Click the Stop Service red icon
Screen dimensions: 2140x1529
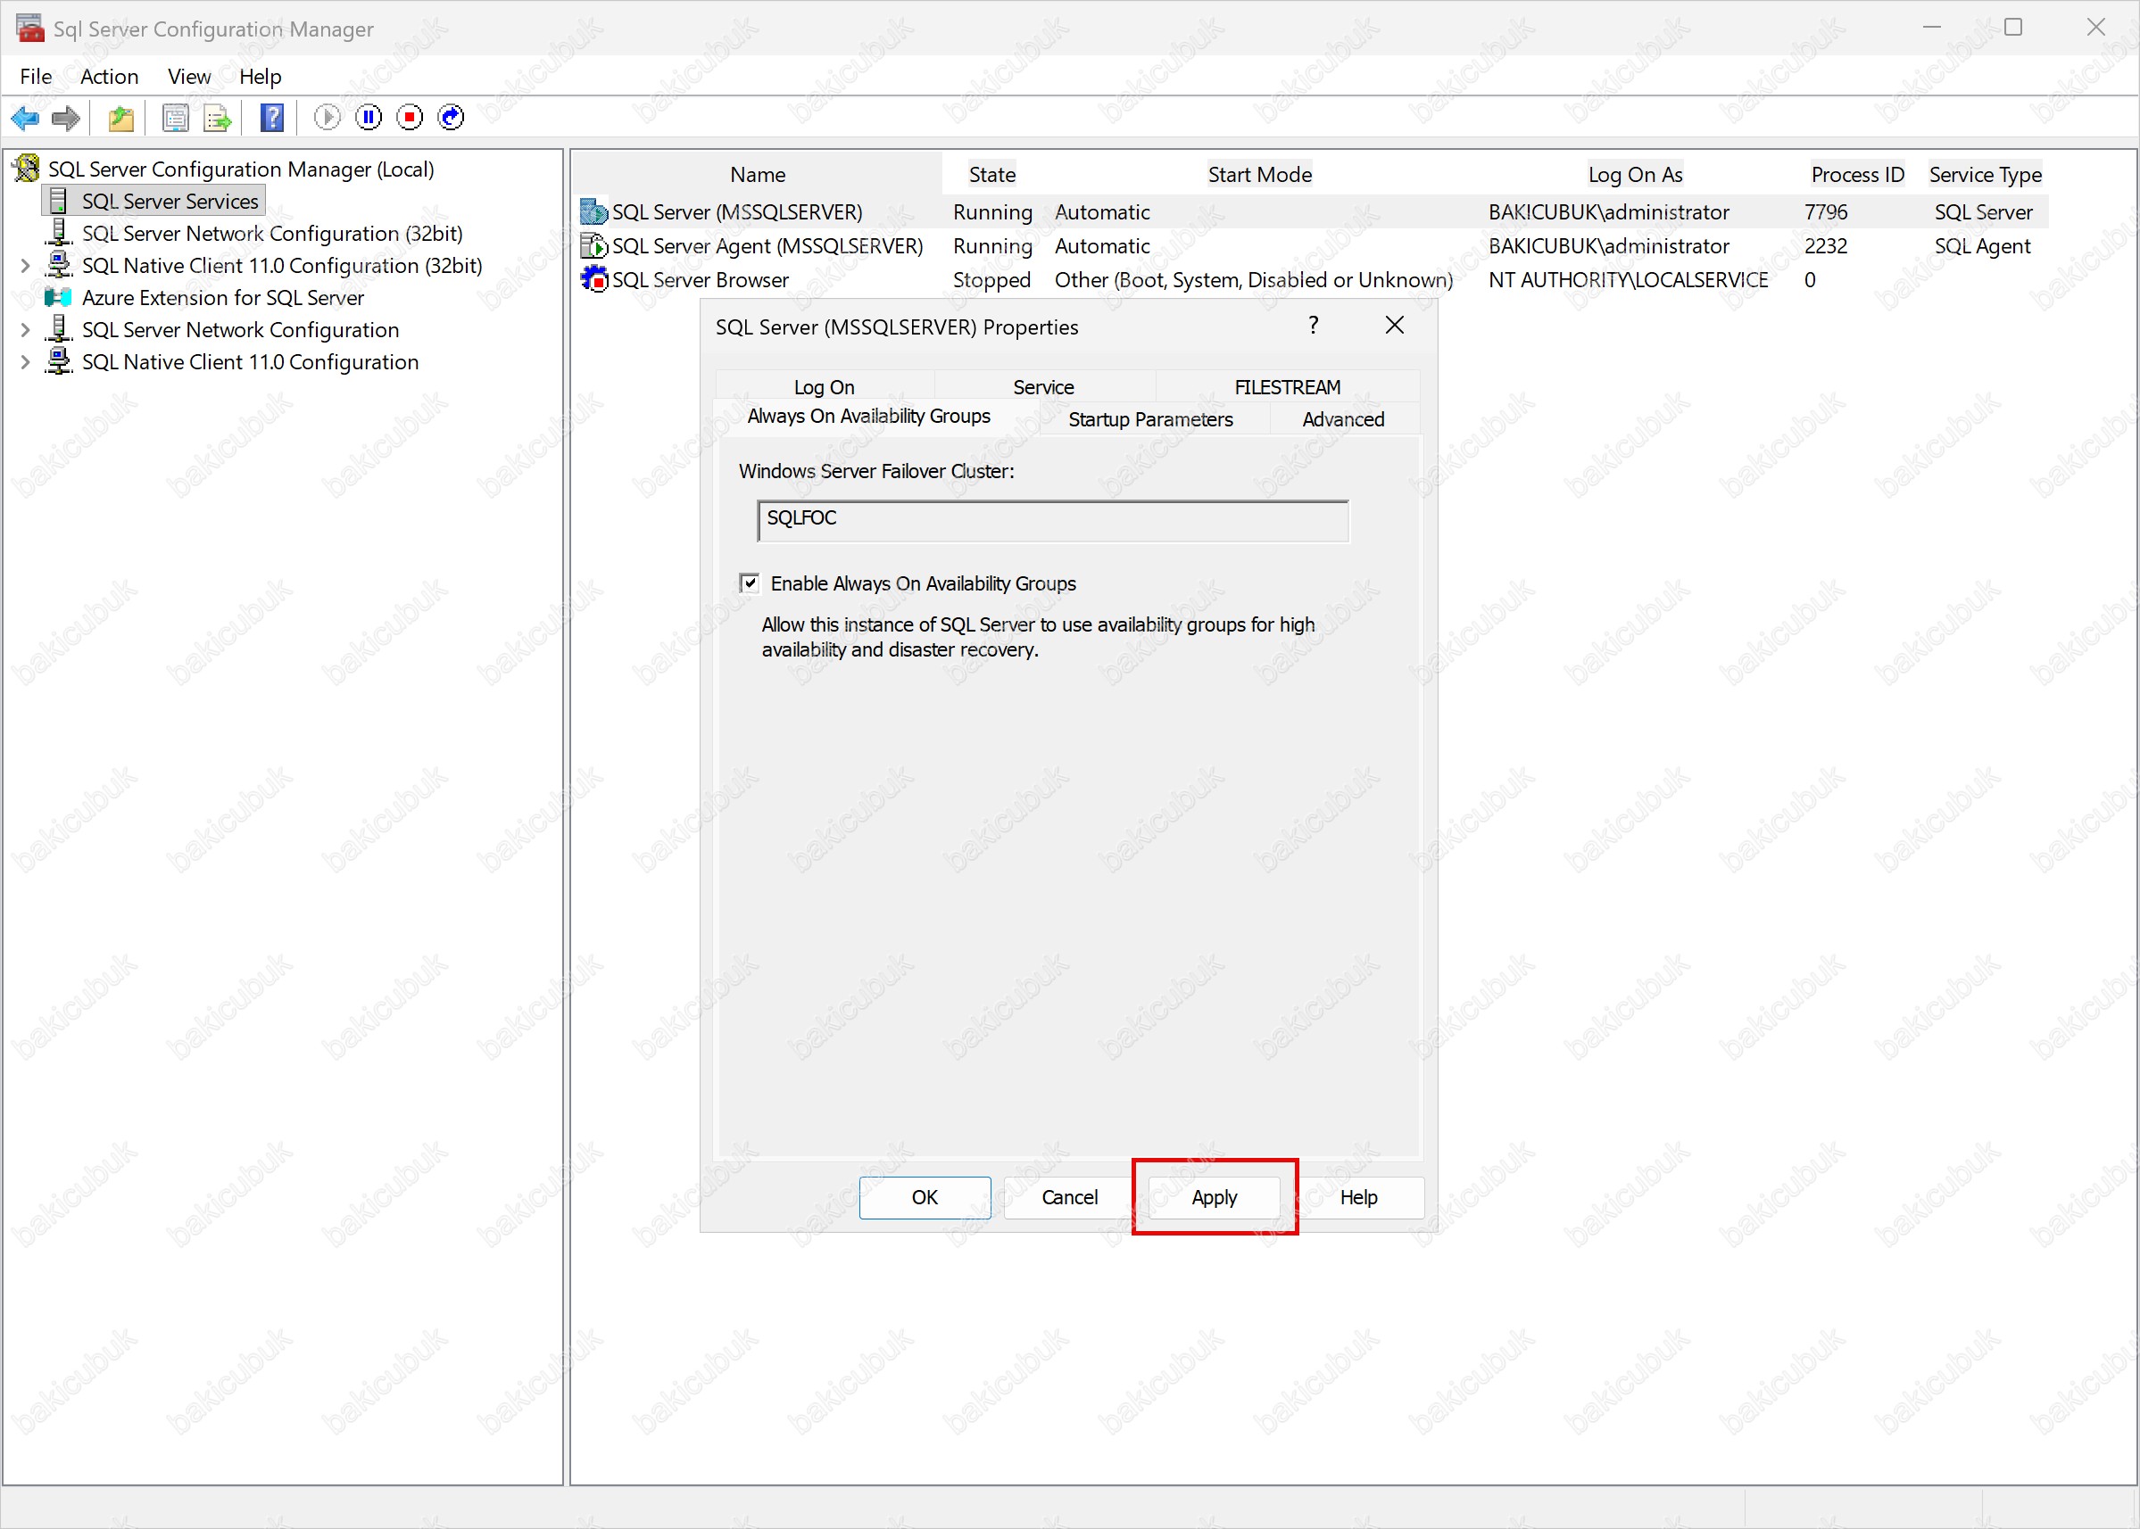point(410,118)
